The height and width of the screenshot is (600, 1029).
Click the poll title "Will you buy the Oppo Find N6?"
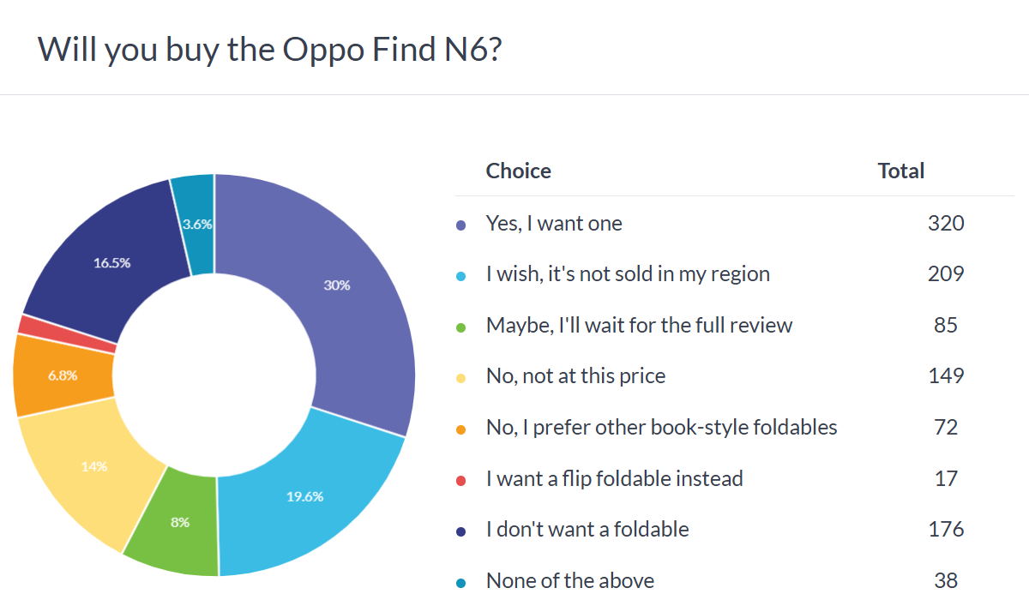(x=269, y=50)
